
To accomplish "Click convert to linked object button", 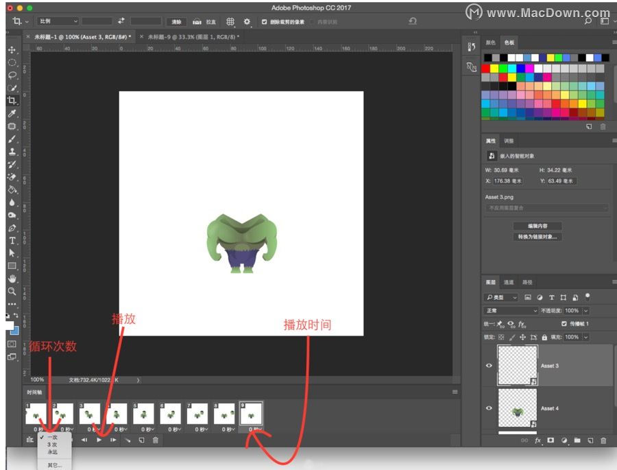I will pyautogui.click(x=537, y=237).
